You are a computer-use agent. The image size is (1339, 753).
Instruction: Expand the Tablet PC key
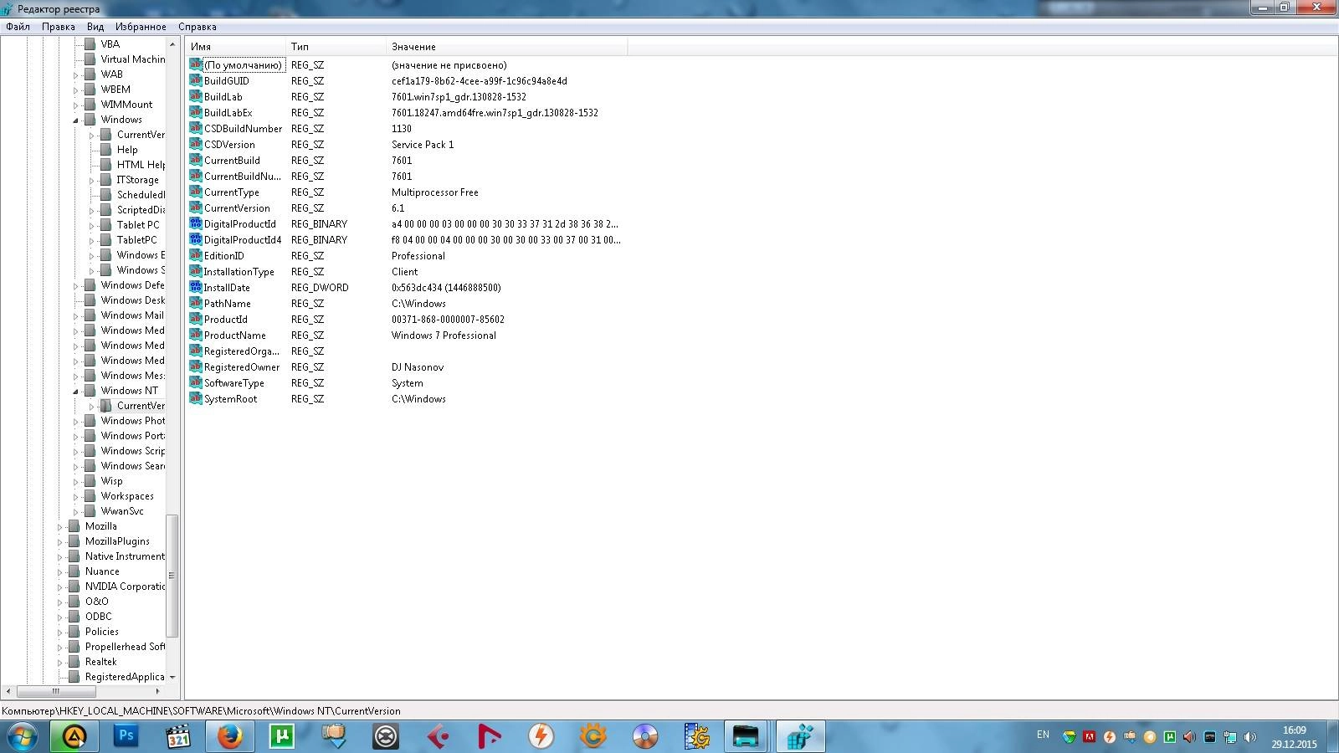[91, 226]
